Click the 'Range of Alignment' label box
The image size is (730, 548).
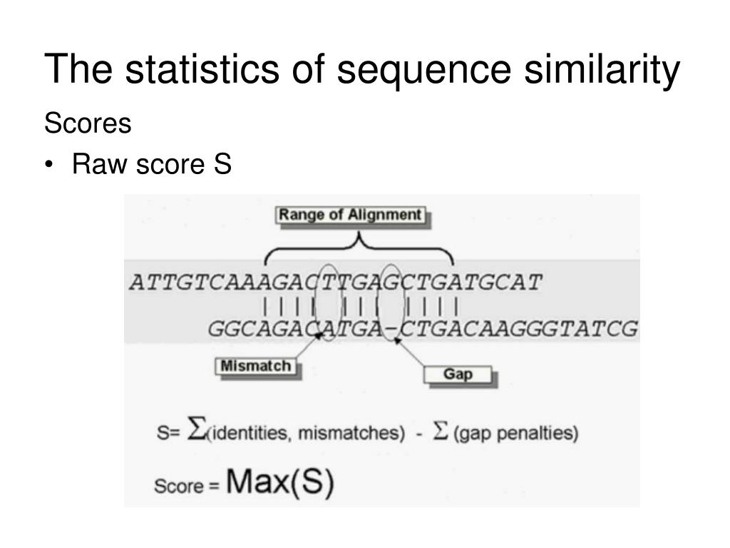pyautogui.click(x=350, y=215)
